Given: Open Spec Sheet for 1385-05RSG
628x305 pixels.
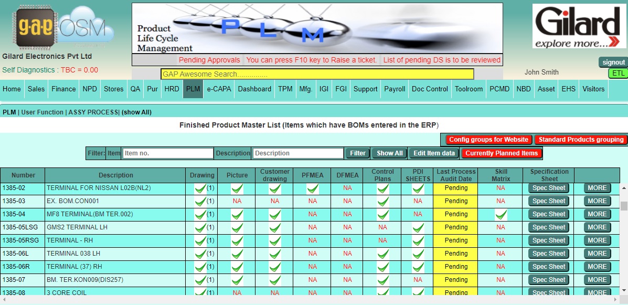Looking at the screenshot, I should [549, 240].
